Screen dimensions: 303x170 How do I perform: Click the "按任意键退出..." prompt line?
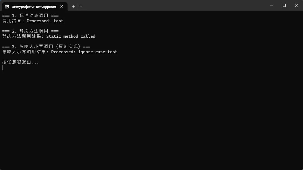pos(20,62)
